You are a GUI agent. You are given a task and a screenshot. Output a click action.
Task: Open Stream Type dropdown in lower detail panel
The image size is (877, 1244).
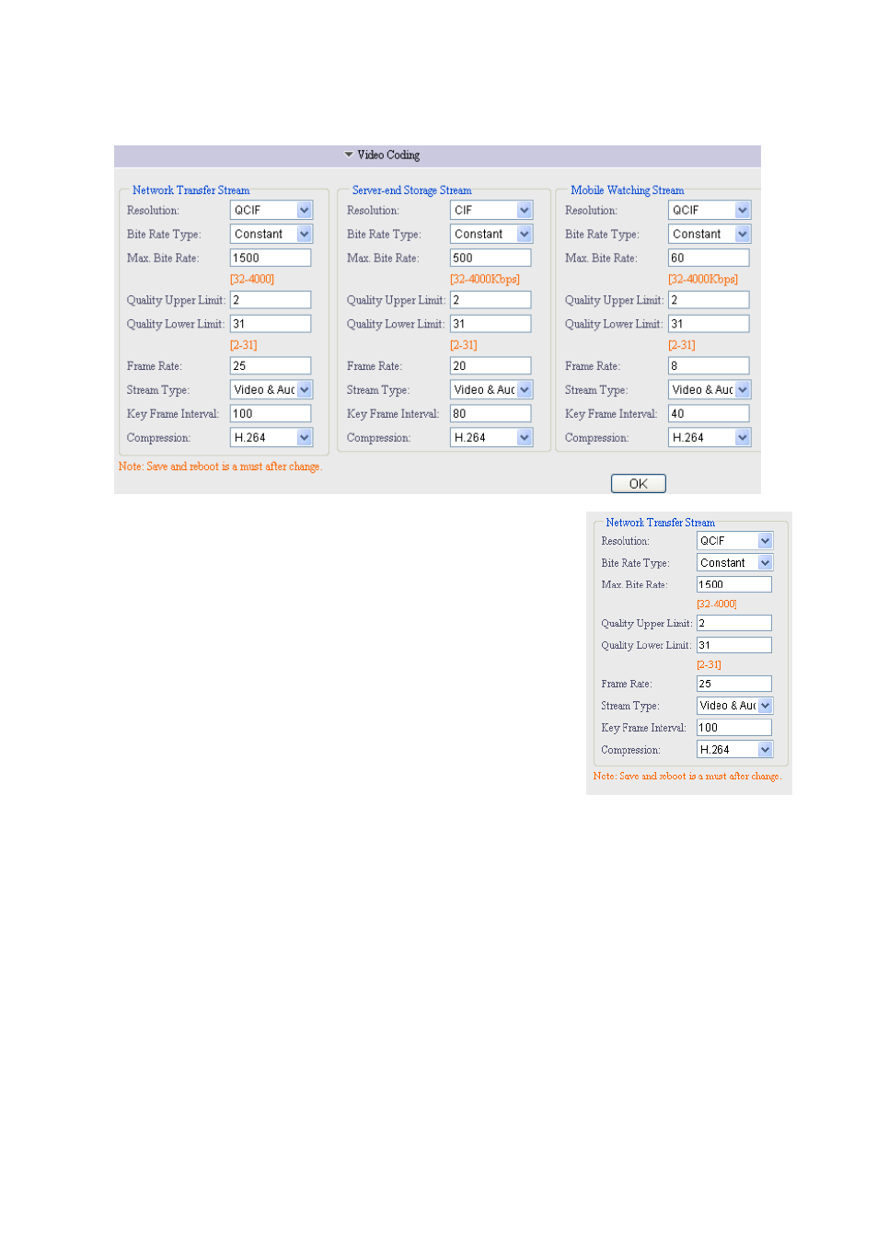734,706
